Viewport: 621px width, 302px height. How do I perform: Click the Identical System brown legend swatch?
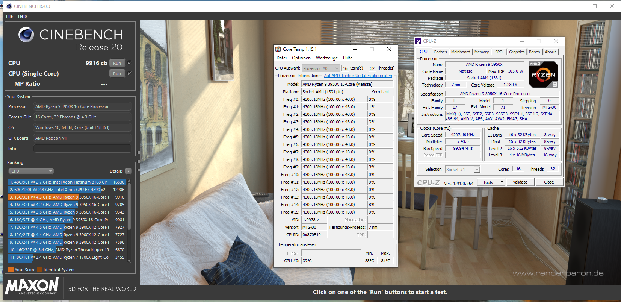pos(39,270)
